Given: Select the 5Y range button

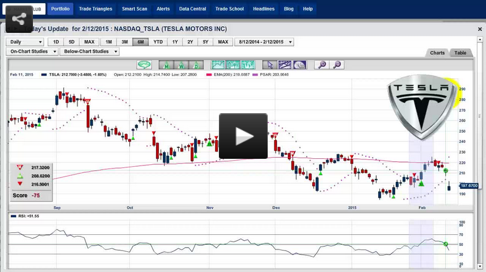Looking at the screenshot, I should [x=205, y=42].
